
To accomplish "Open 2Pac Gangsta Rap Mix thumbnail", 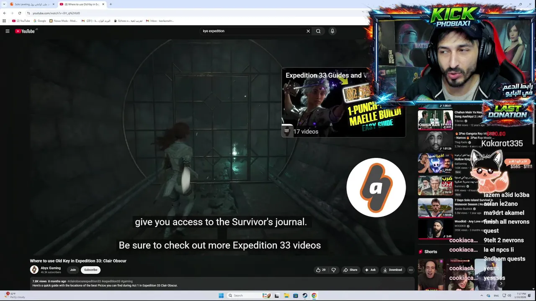I will point(435,141).
